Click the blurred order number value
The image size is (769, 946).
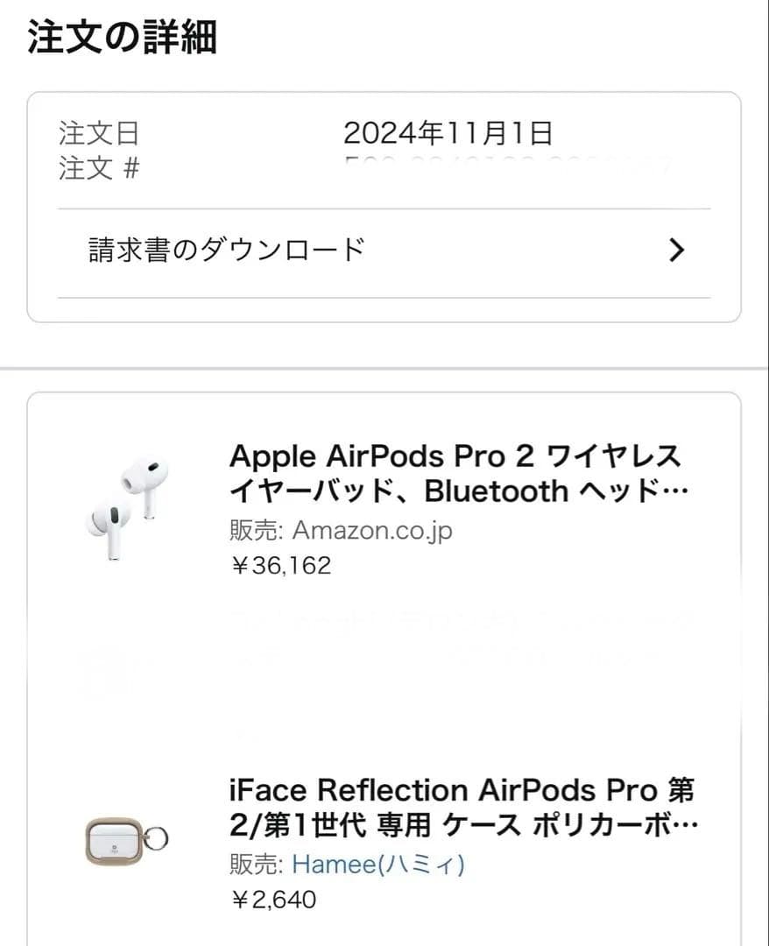point(506,165)
